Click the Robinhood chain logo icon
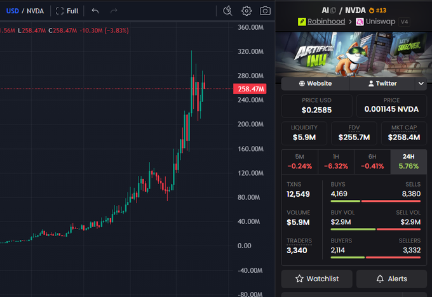Image resolution: width=432 pixels, height=297 pixels. tap(302, 22)
